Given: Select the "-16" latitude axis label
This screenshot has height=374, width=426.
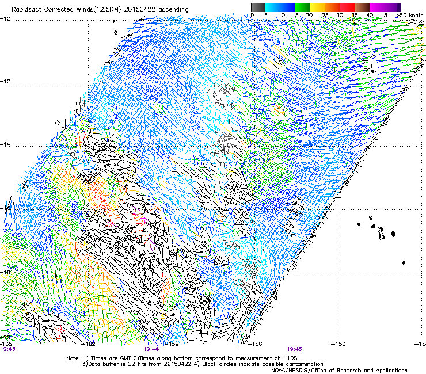Looking at the screenshot, I should click(5, 208).
